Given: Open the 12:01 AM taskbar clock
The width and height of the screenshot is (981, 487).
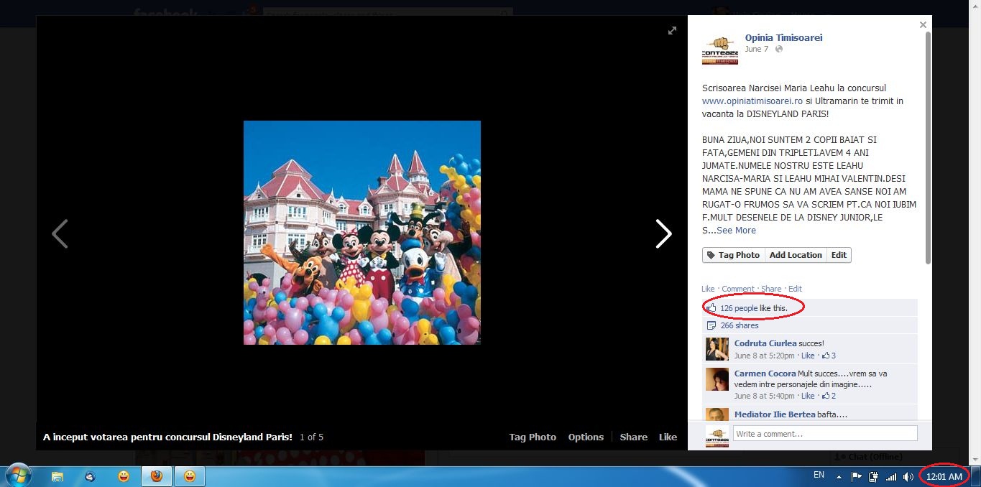Looking at the screenshot, I should 944,476.
